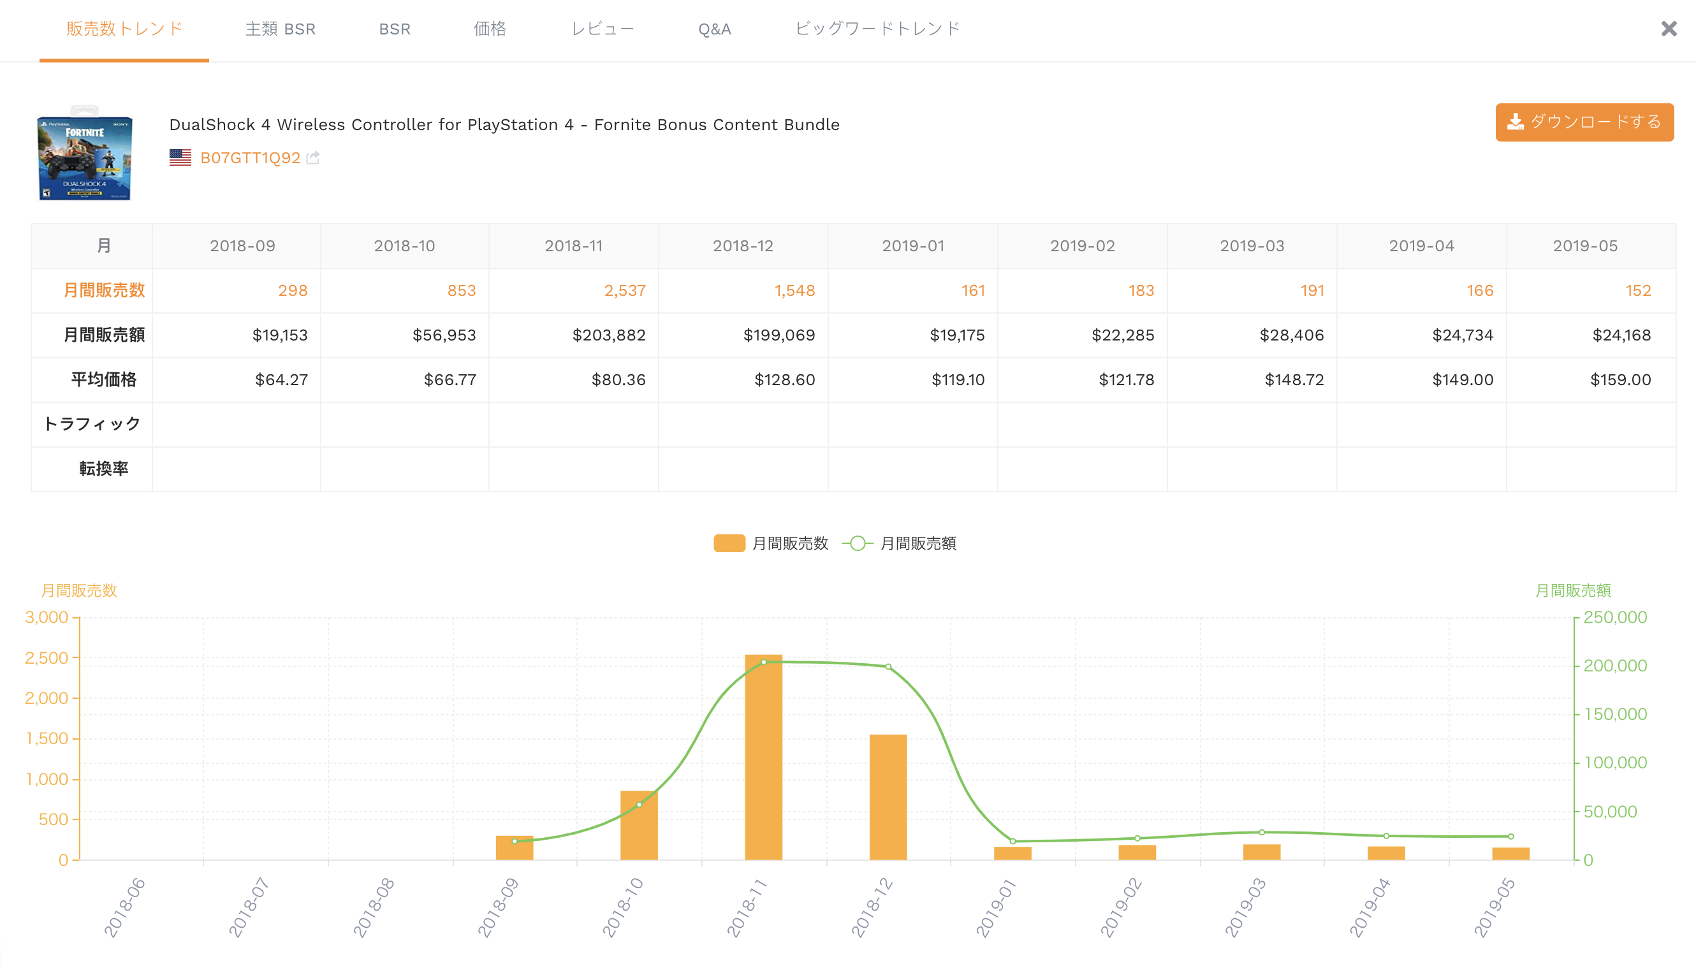Click the 853 monthly sales cell
Image resolution: width=1696 pixels, height=966 pixels.
[x=405, y=291]
